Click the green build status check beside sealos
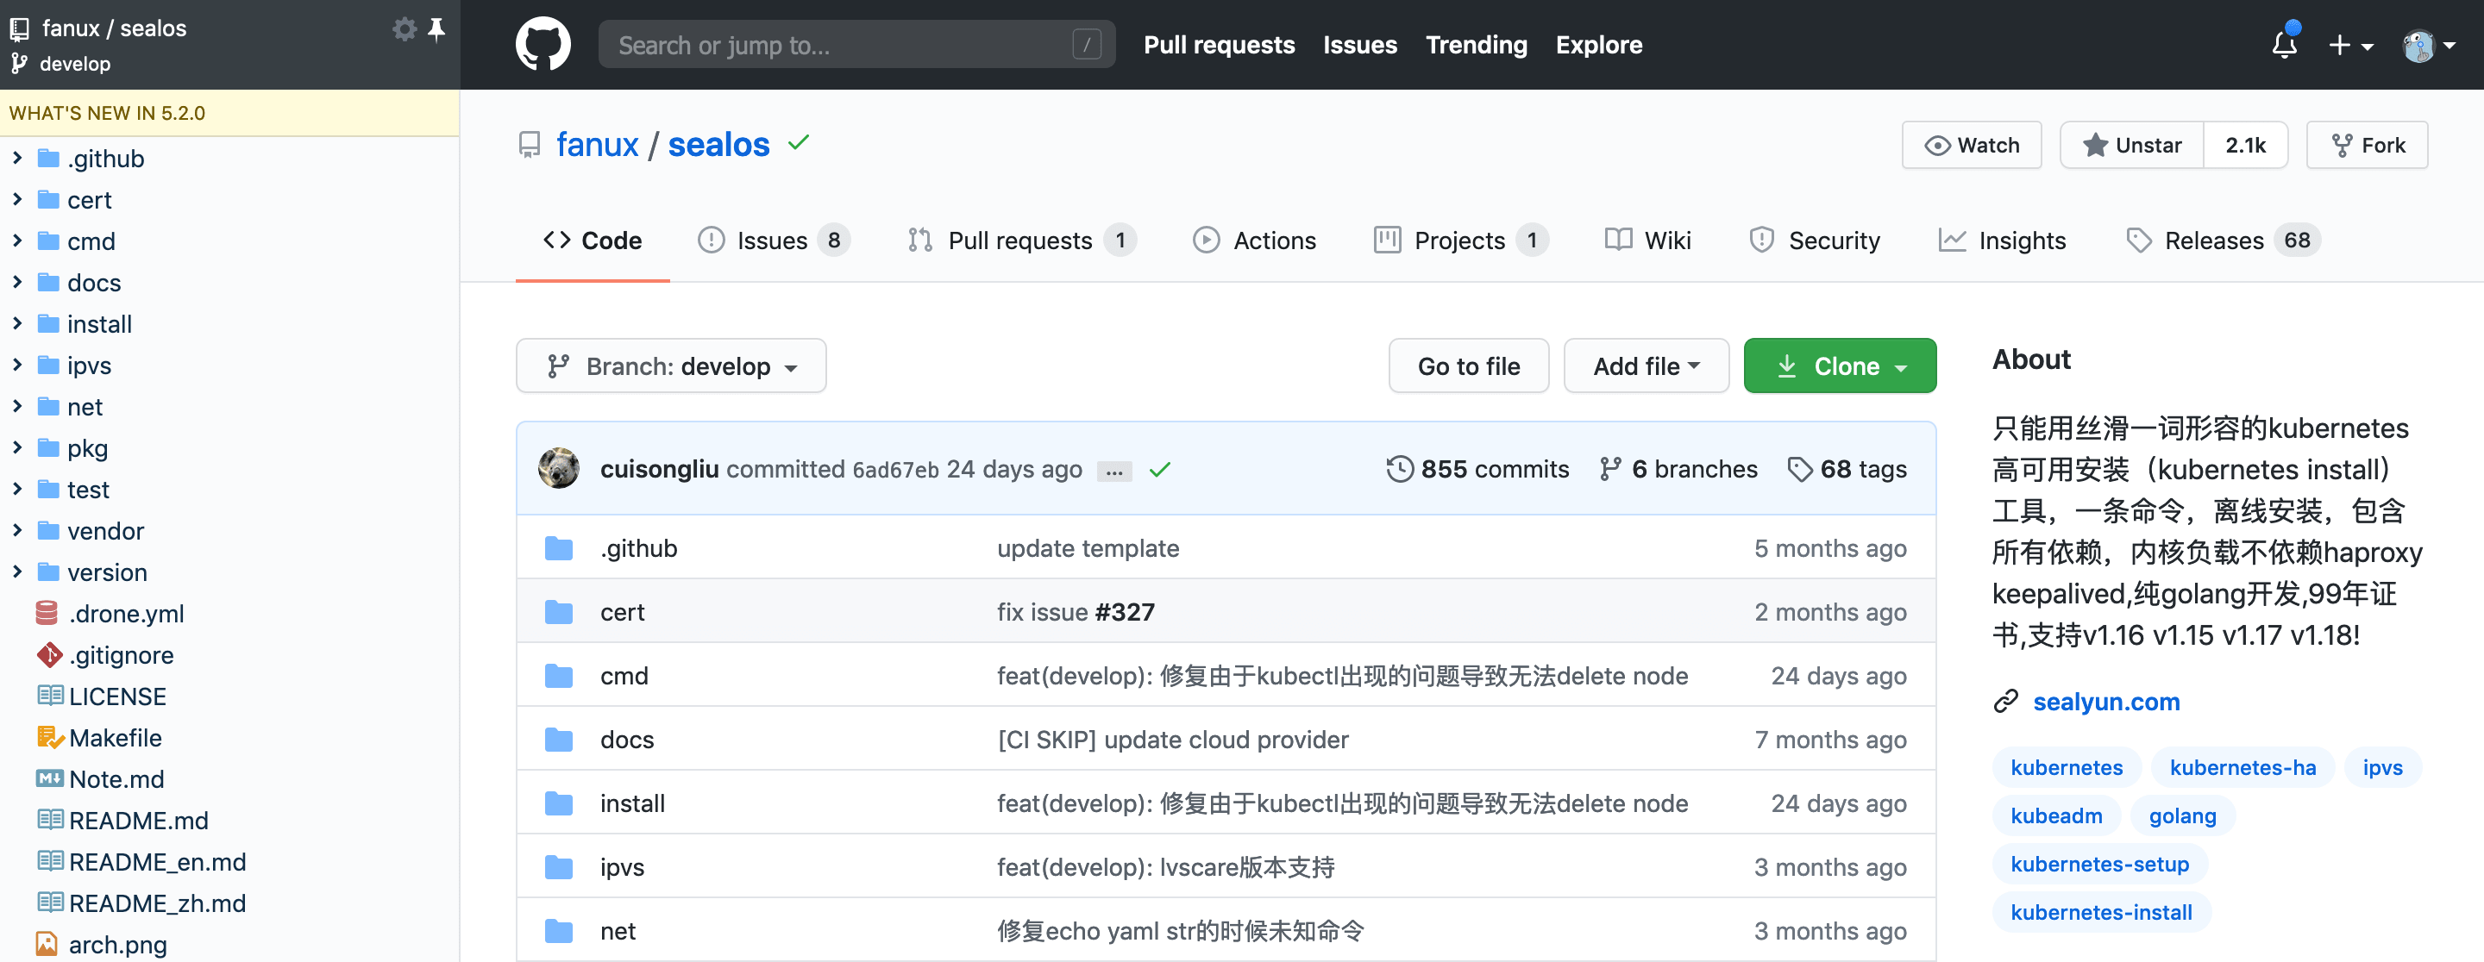The image size is (2484, 962). 799,142
